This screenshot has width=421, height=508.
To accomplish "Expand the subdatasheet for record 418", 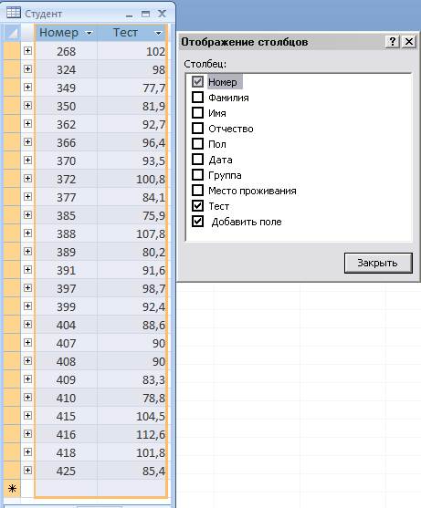I will (27, 452).
